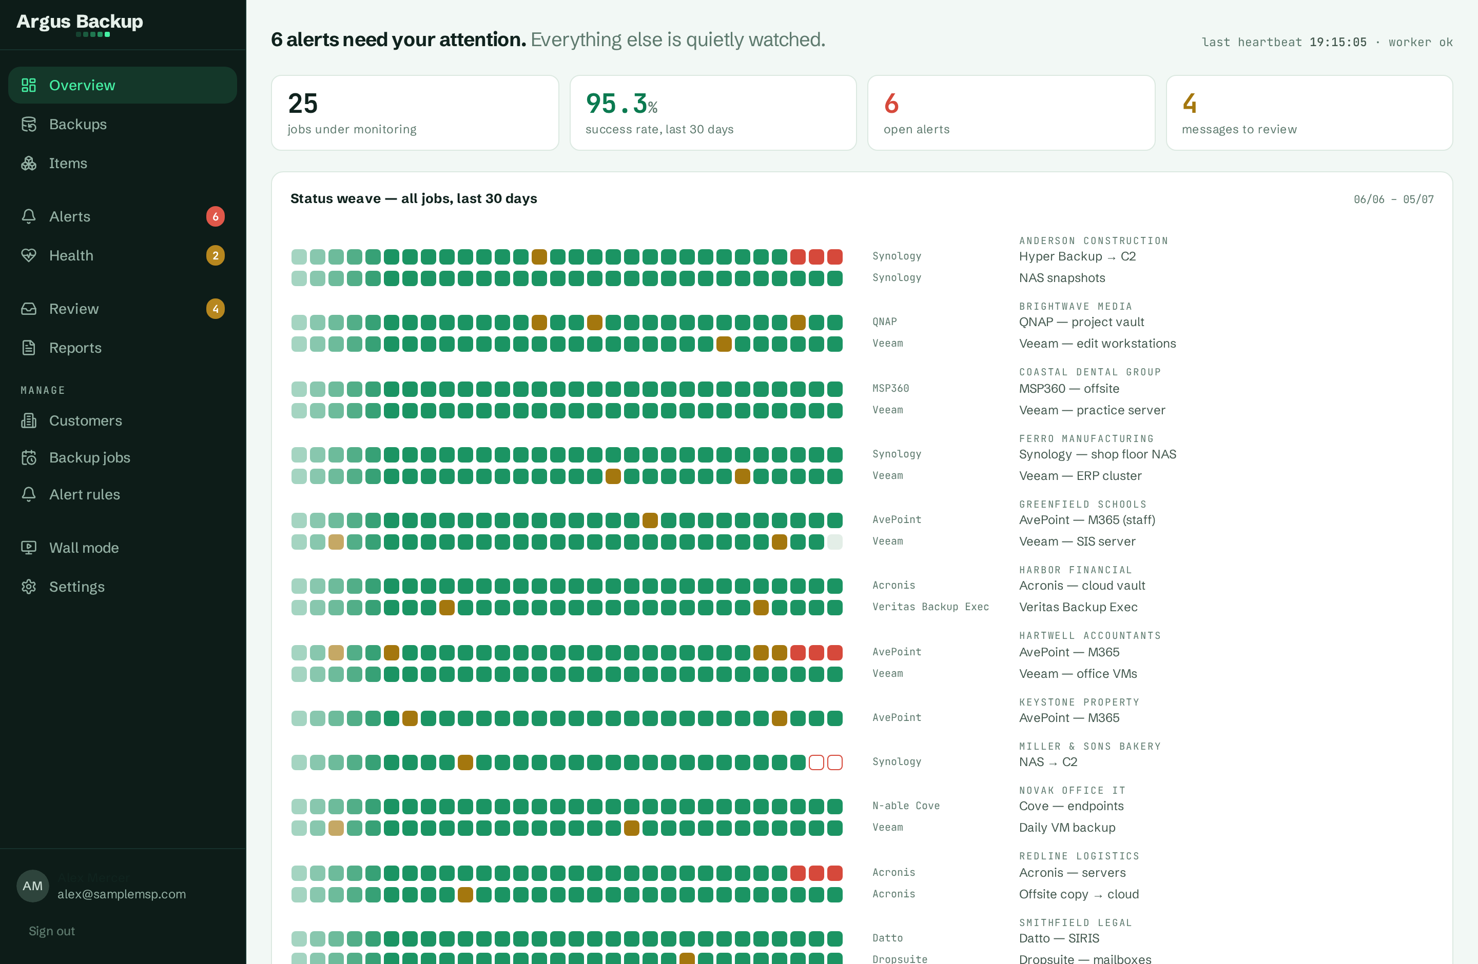1478x964 pixels.
Task: Open the 4 messages to review card
Action: (1309, 113)
